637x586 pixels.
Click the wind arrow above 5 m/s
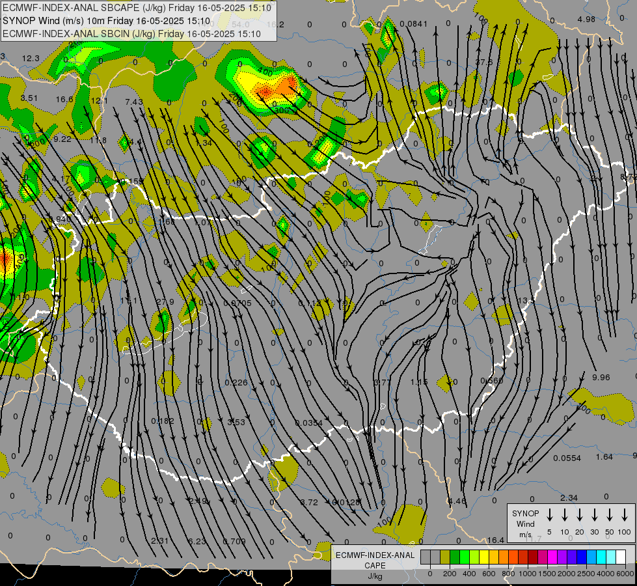550,515
